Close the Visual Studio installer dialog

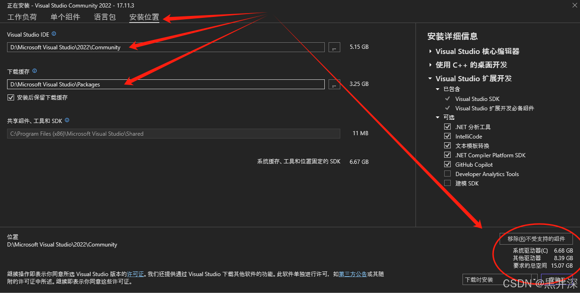(575, 5)
